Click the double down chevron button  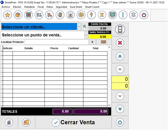tap(120, 109)
